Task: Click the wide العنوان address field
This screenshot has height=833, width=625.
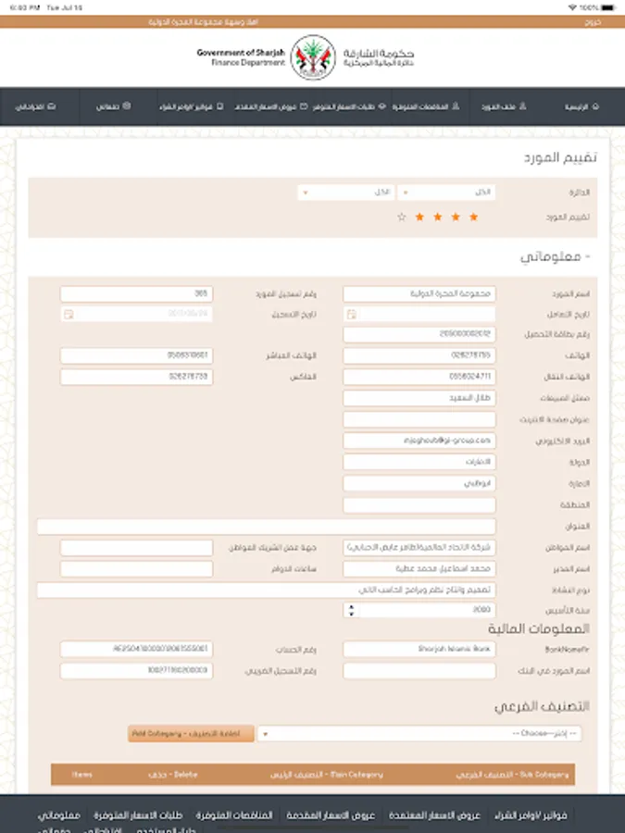Action: [x=267, y=527]
